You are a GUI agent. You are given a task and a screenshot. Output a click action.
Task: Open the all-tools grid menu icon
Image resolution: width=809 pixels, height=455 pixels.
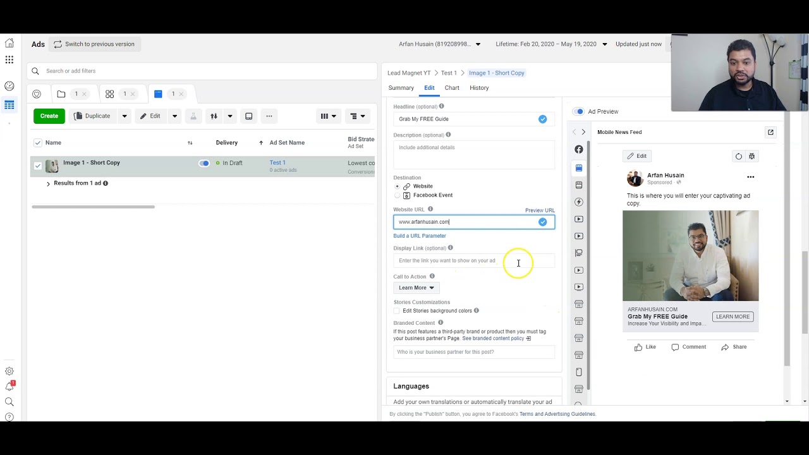tap(9, 59)
